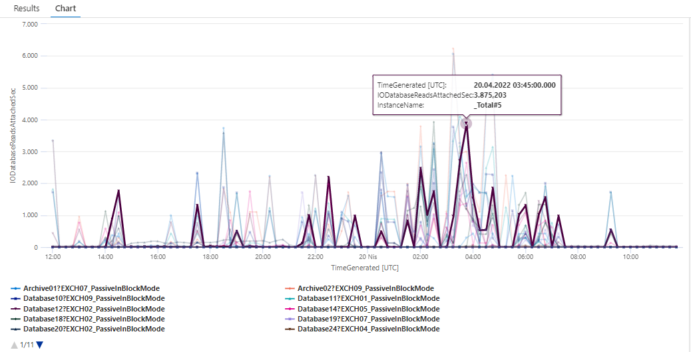The height and width of the screenshot is (352, 691).
Task: Click the 20 Nis x-axis date label
Action: pyautogui.click(x=368, y=256)
